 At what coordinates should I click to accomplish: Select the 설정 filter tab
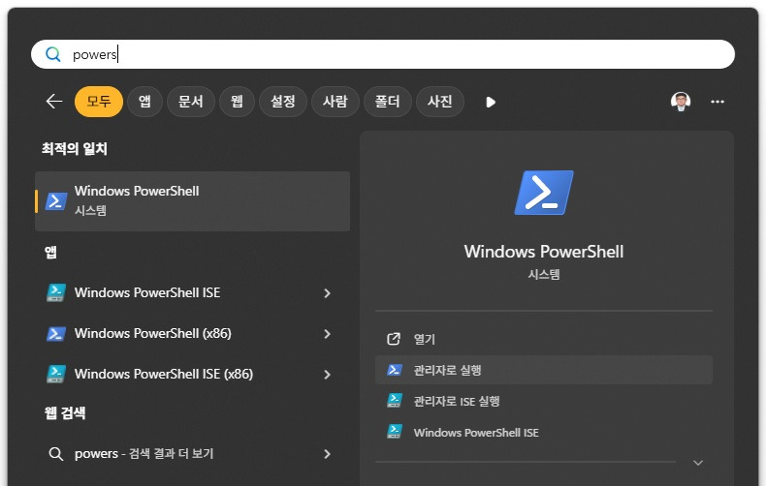pyautogui.click(x=283, y=102)
